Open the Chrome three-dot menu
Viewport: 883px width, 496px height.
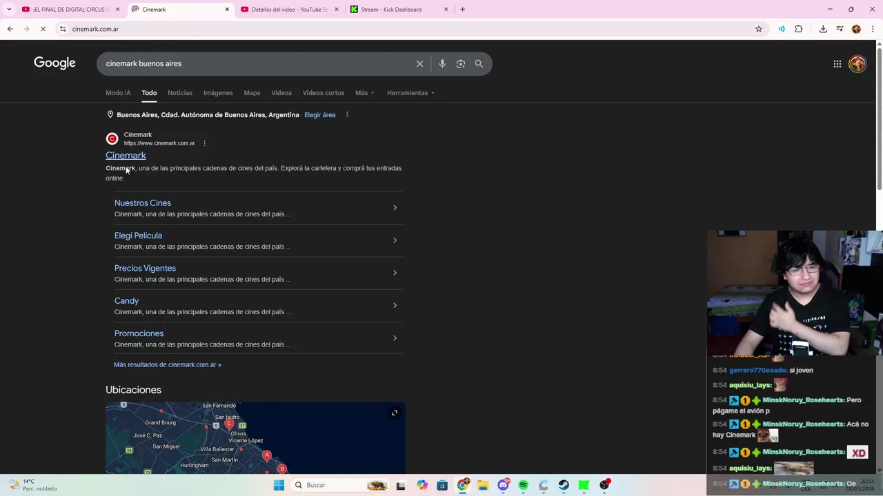point(873,29)
